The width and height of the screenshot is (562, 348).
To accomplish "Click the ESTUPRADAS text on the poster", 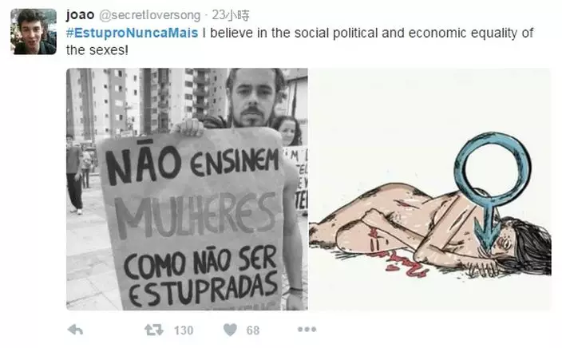I will (x=204, y=288).
